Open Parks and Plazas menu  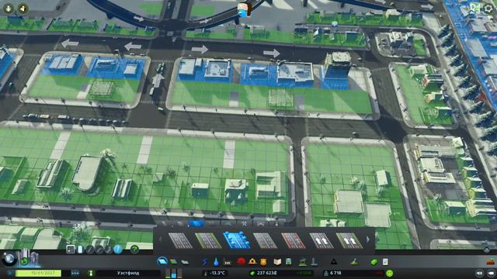coord(303,262)
